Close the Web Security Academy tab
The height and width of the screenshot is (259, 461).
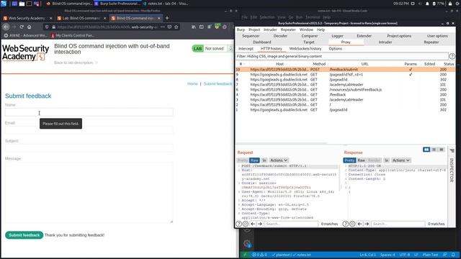pyautogui.click(x=50, y=18)
